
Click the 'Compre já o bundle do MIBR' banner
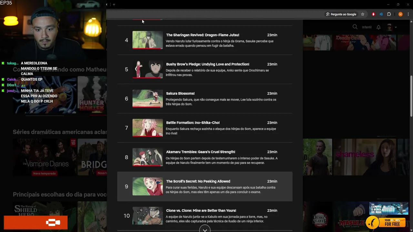(x=389, y=208)
